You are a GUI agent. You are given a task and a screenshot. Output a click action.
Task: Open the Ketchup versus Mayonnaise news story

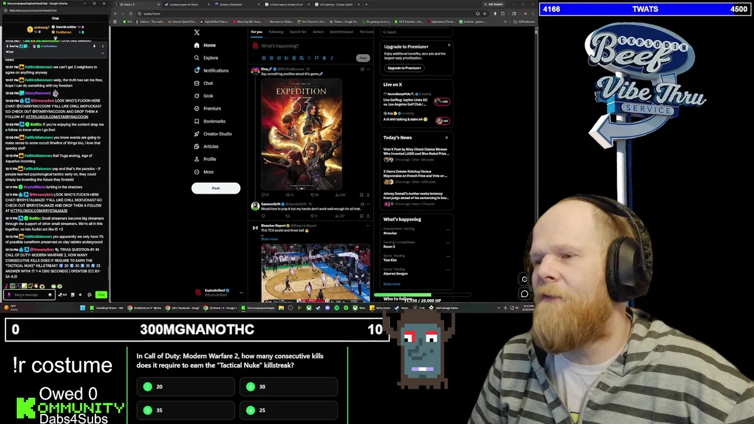tap(416, 176)
